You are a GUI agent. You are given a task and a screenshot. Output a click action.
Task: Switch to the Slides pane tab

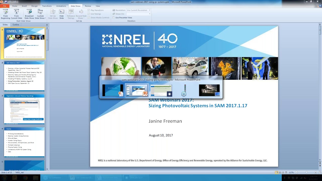point(5,25)
